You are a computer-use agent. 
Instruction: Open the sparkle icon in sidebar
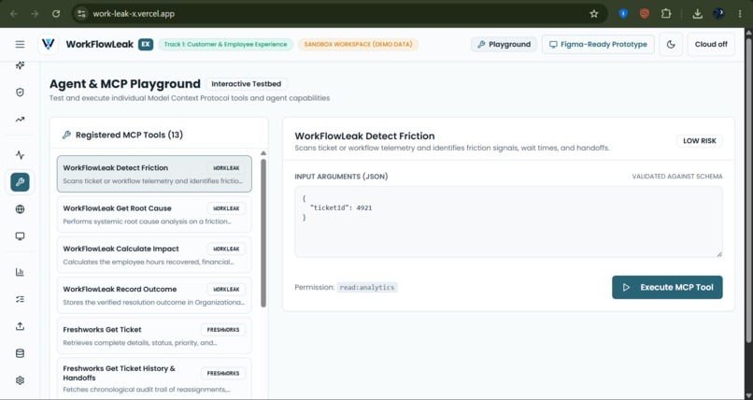tap(20, 65)
